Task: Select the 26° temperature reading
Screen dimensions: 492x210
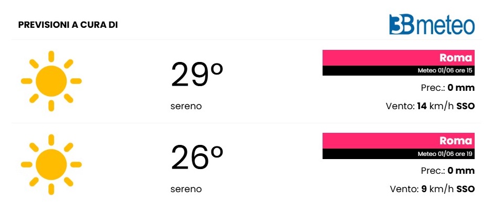Action: pos(197,158)
